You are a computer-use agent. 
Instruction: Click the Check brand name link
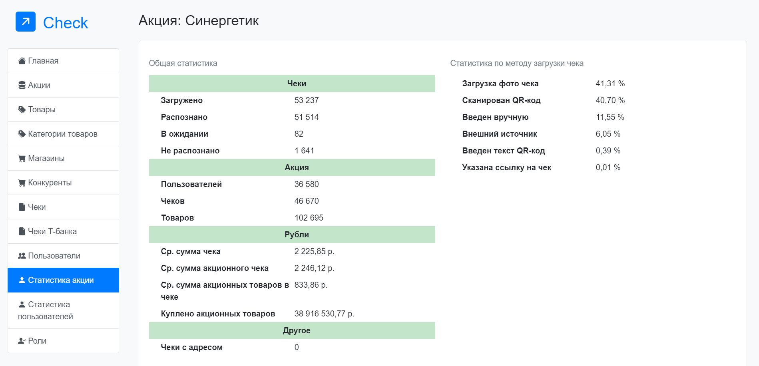[x=66, y=23]
